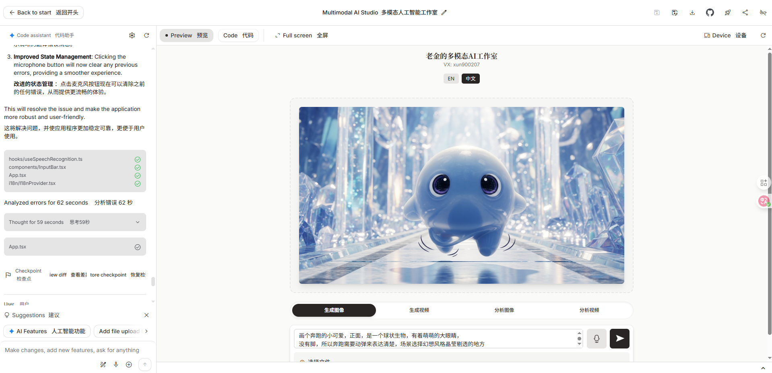Click the generated blue creature image

point(461,195)
